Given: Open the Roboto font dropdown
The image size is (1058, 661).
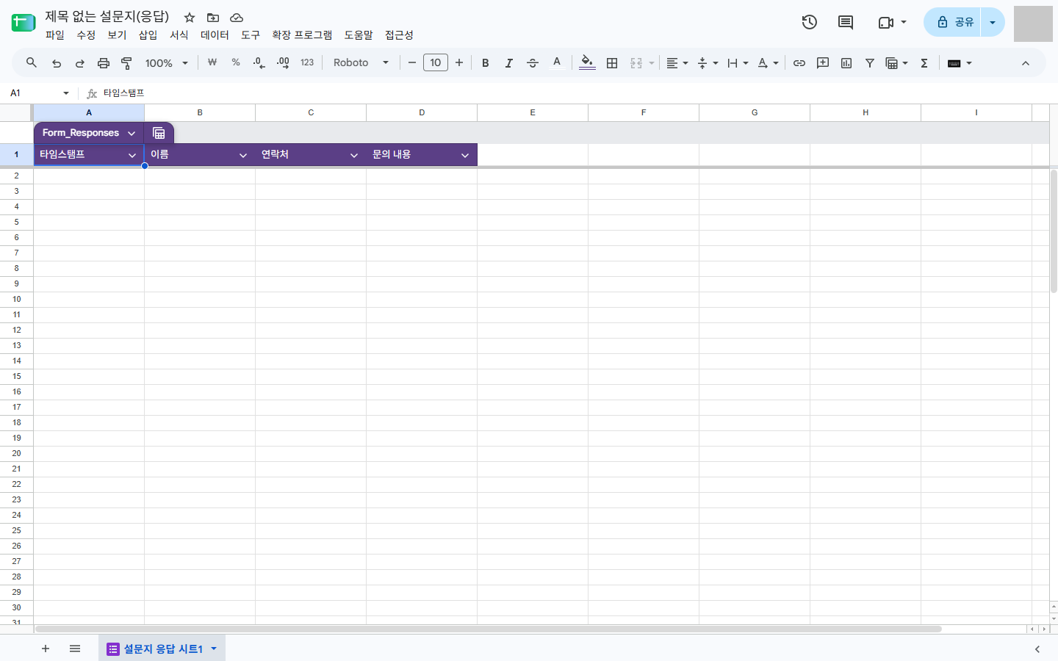Looking at the screenshot, I should (x=361, y=63).
